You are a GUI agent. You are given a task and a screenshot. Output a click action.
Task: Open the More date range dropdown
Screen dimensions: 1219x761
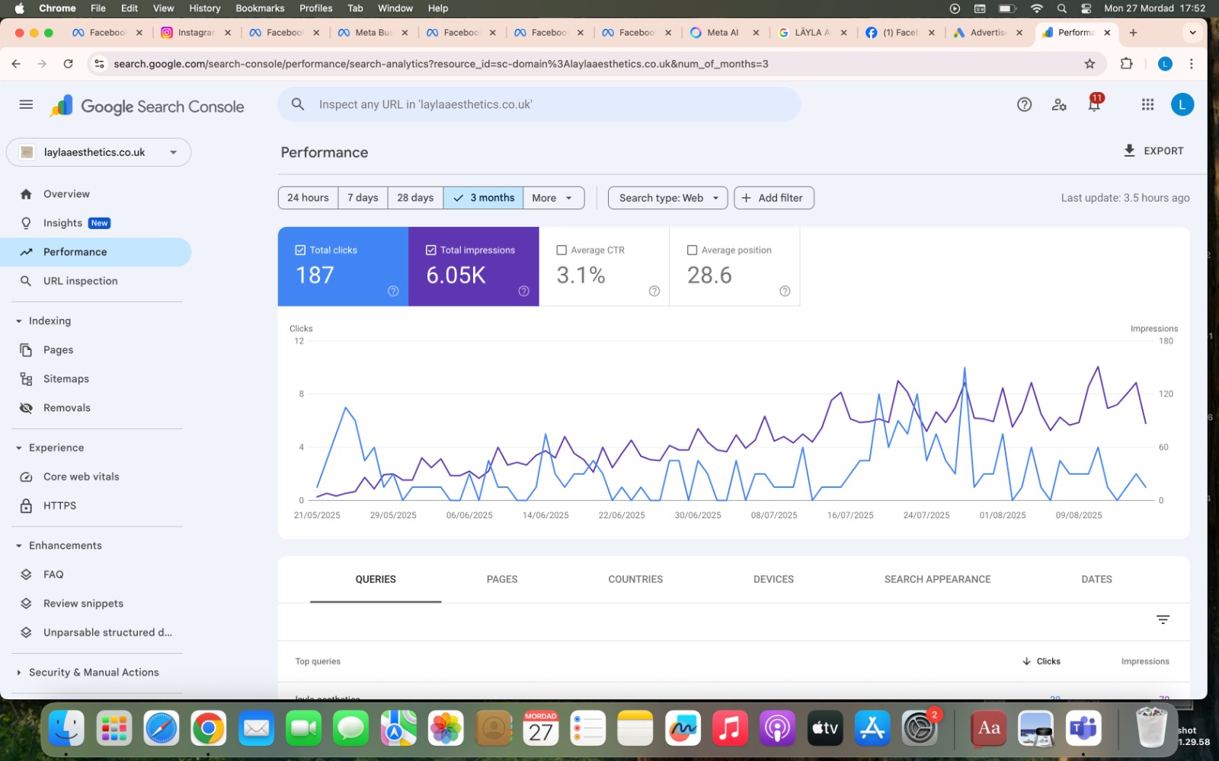coord(552,198)
